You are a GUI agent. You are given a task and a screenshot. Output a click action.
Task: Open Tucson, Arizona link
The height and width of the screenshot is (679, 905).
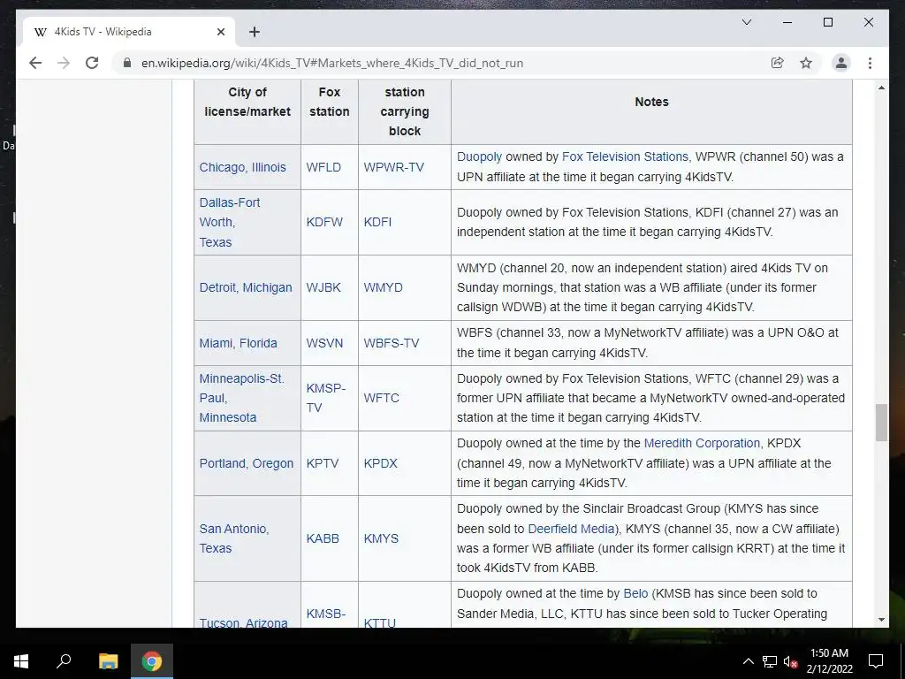tap(243, 622)
